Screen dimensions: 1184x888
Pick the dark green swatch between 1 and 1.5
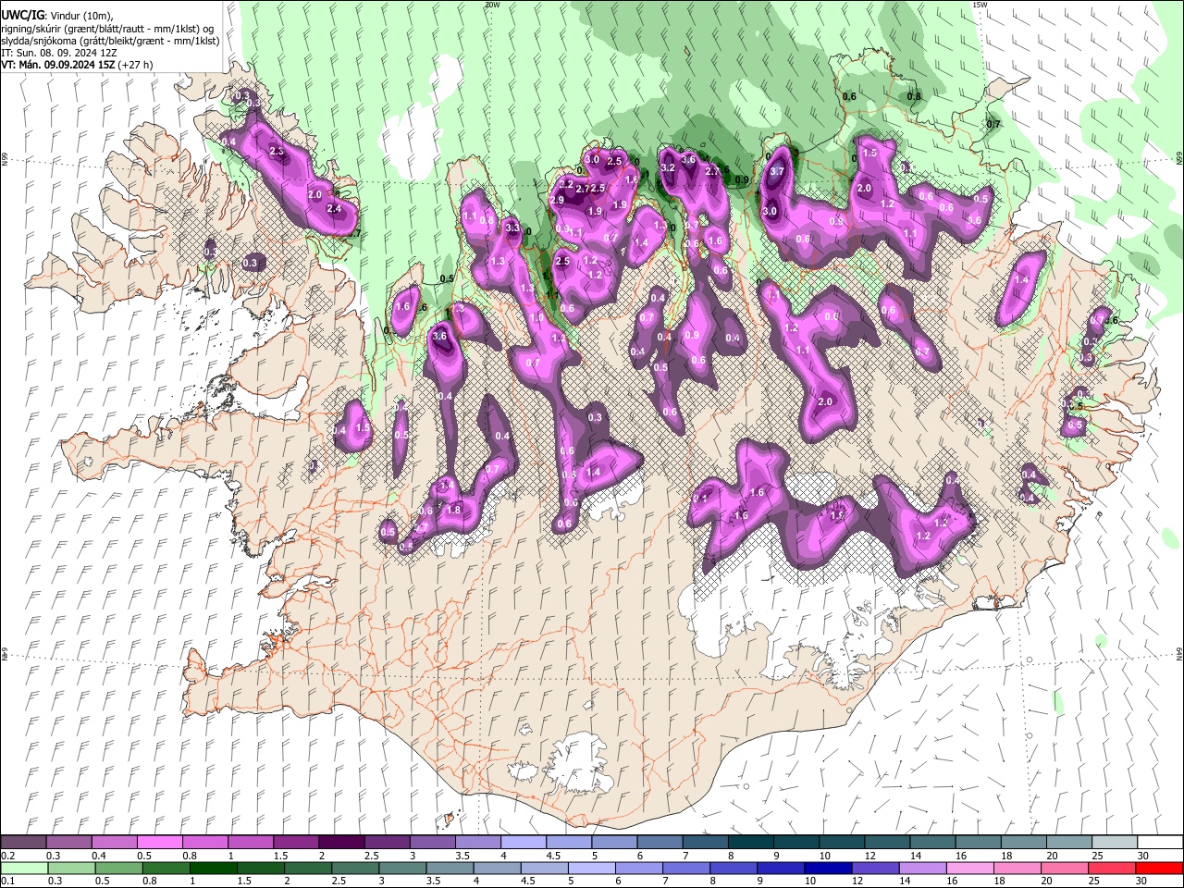[x=214, y=868]
